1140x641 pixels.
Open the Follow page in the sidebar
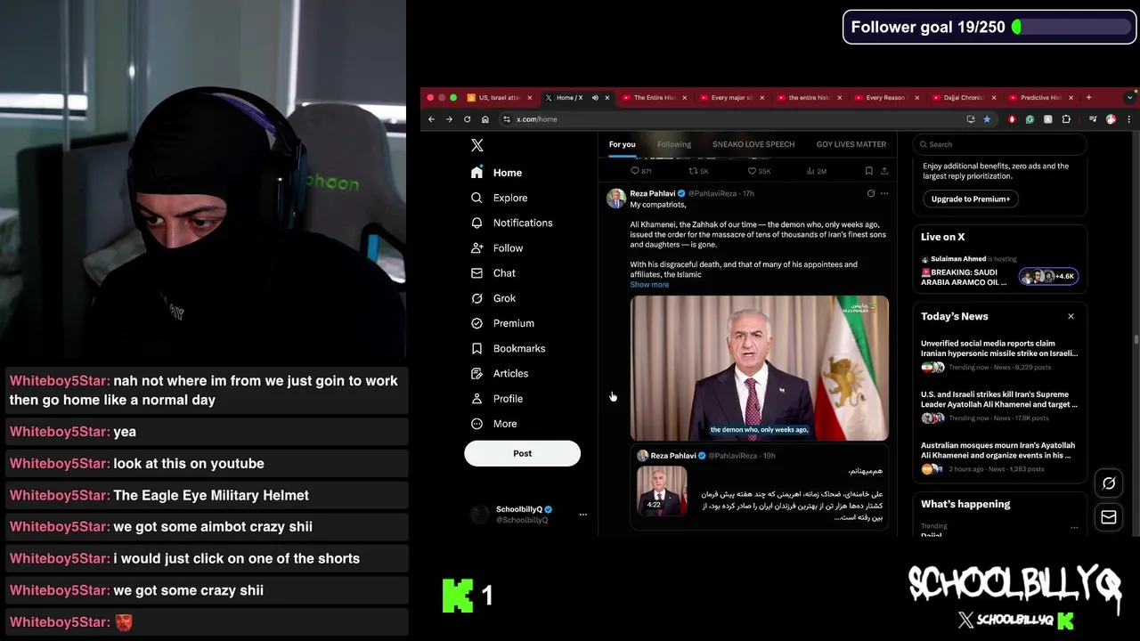497,248
